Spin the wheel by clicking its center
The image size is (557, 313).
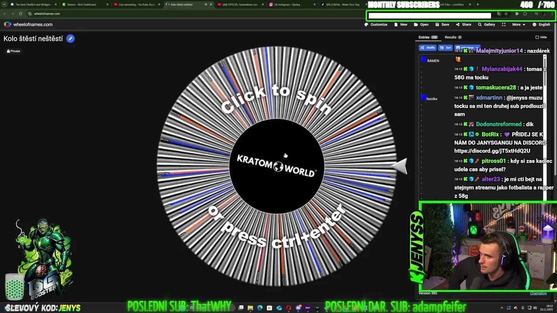[277, 166]
